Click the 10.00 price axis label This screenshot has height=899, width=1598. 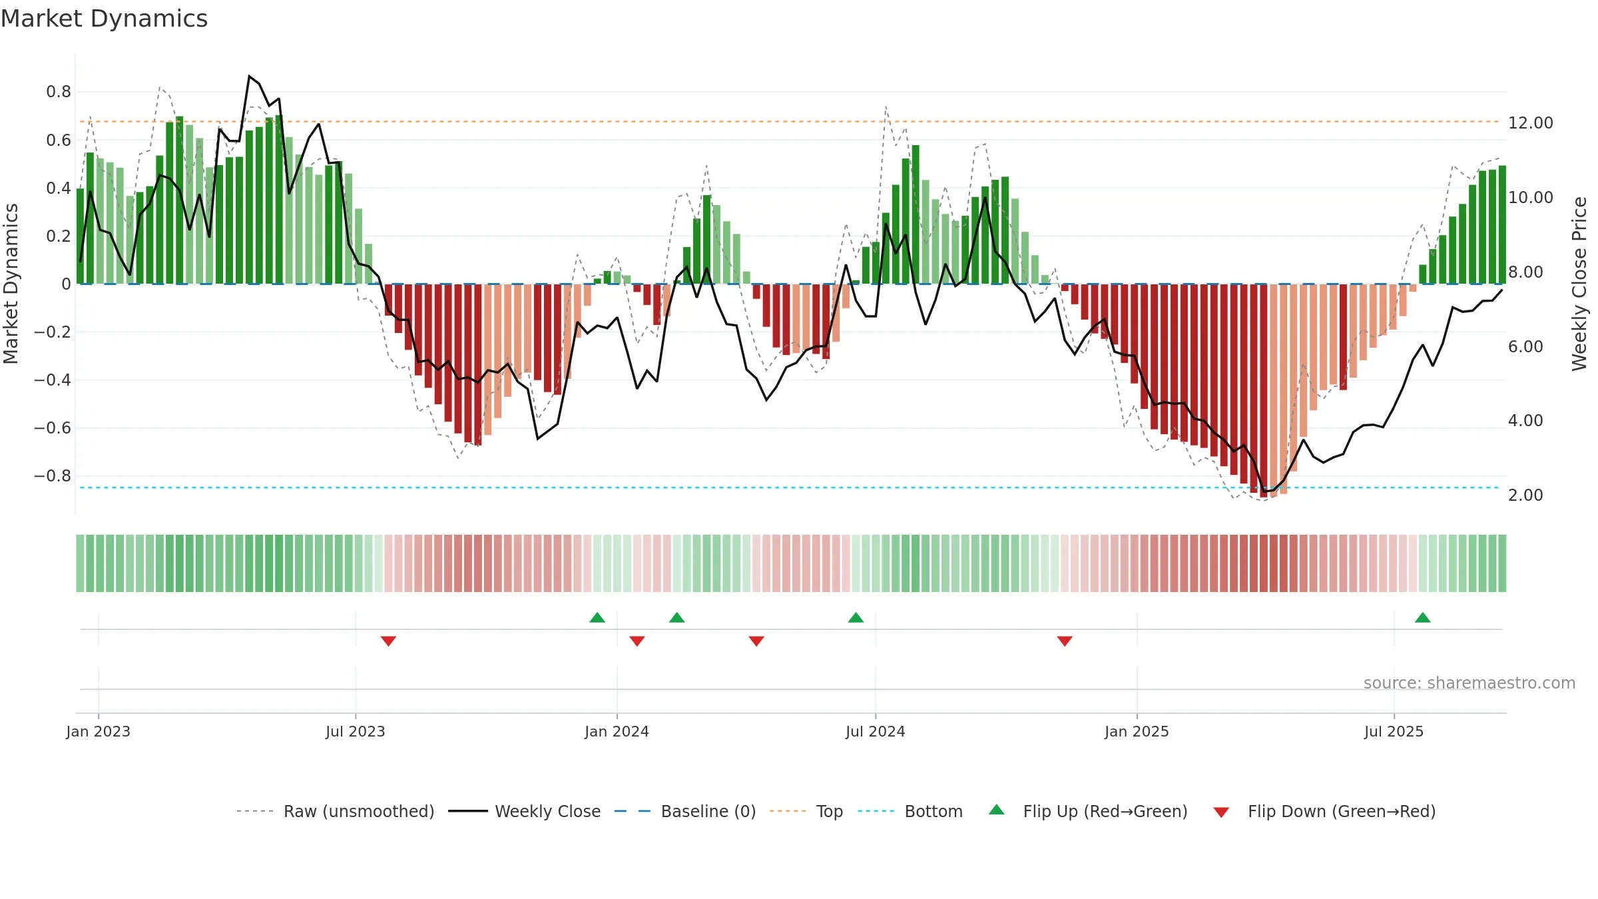point(1531,197)
